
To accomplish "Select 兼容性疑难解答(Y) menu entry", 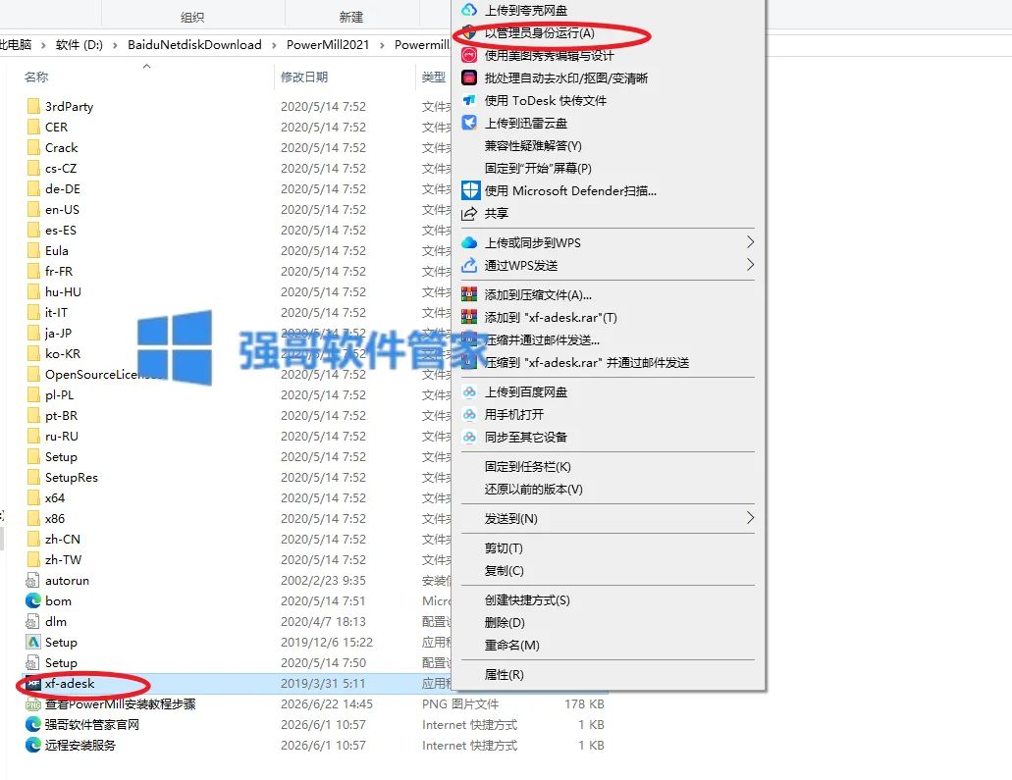I will tap(533, 146).
